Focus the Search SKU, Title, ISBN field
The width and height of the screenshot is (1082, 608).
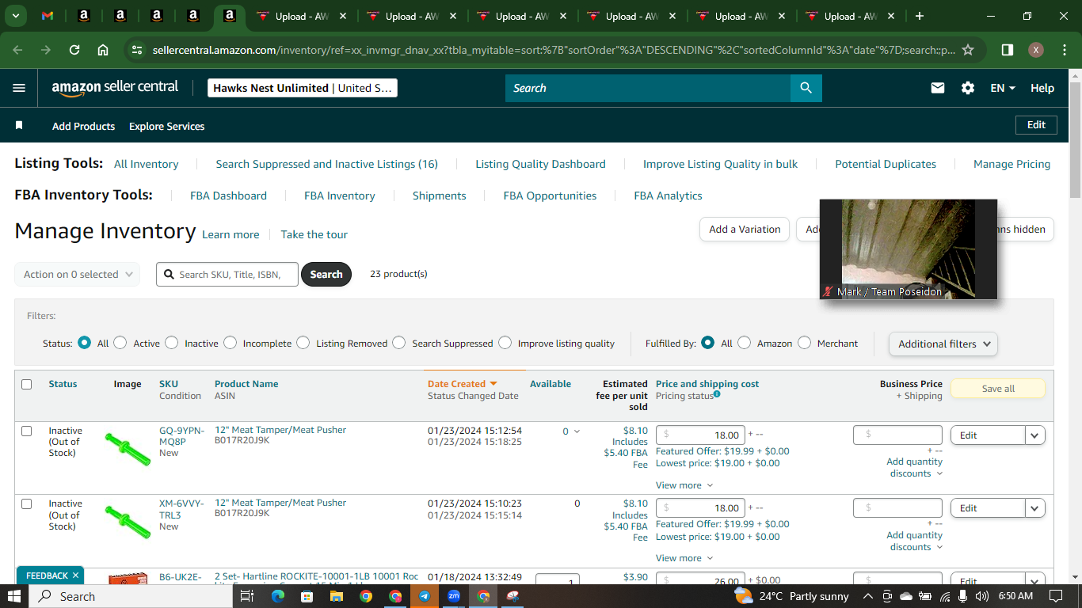click(x=227, y=274)
